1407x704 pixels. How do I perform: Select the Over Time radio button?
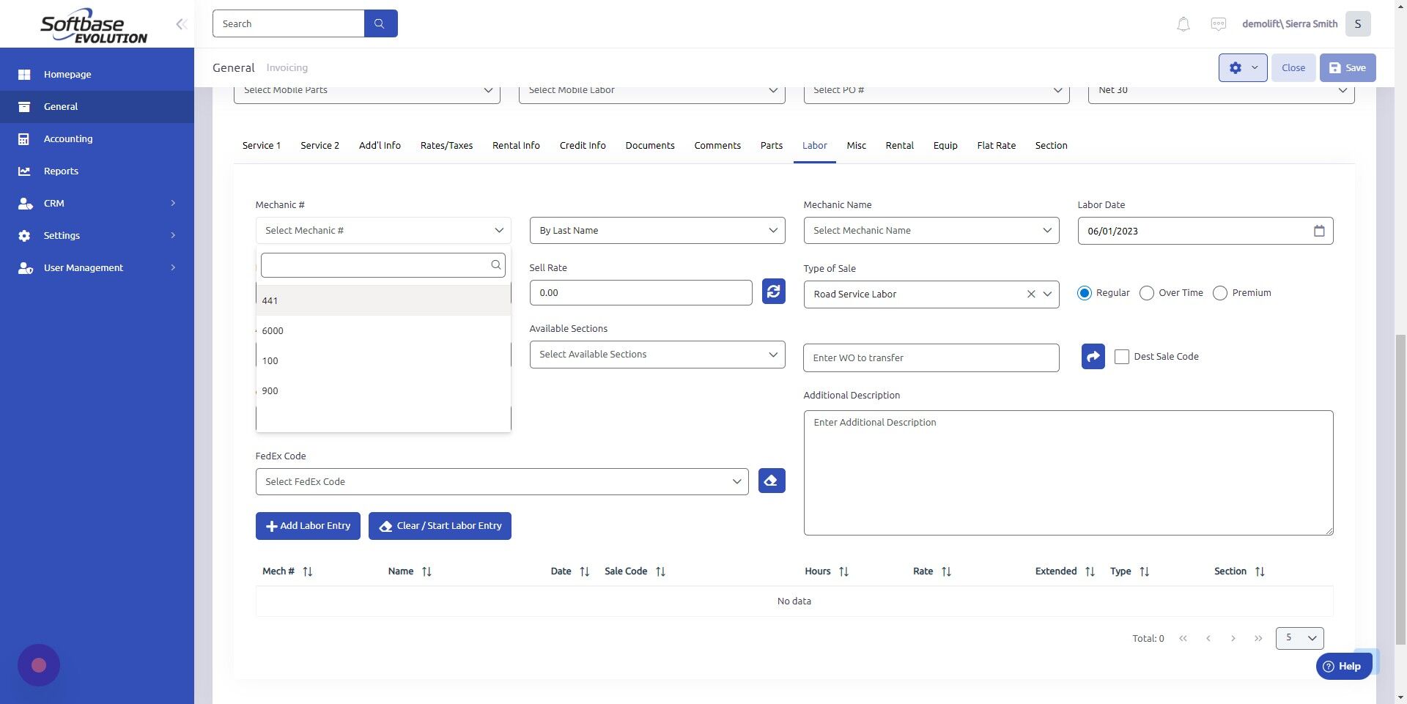pos(1146,293)
